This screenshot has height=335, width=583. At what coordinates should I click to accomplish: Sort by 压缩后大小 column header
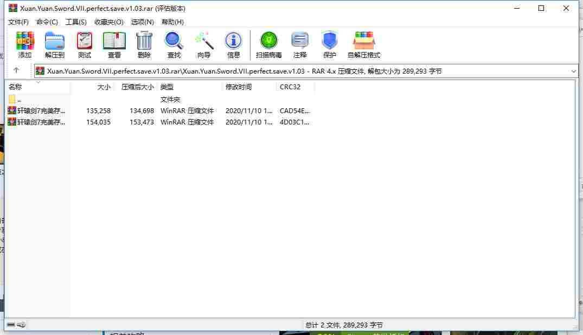(136, 87)
